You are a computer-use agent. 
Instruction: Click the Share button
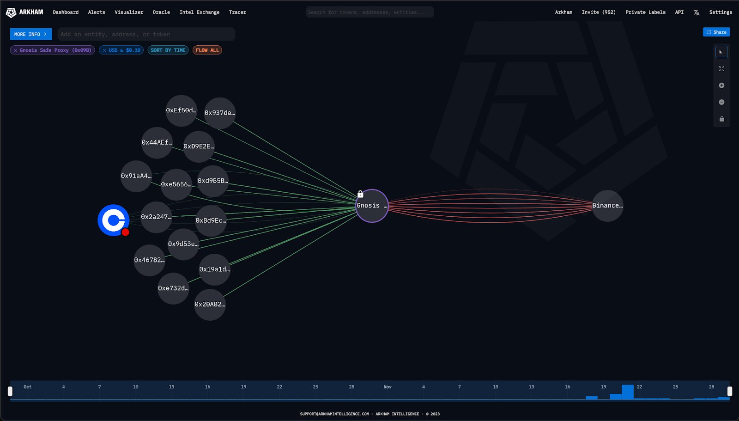click(x=716, y=32)
